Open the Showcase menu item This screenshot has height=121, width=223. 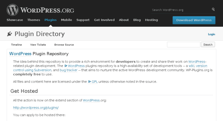(x=15, y=20)
